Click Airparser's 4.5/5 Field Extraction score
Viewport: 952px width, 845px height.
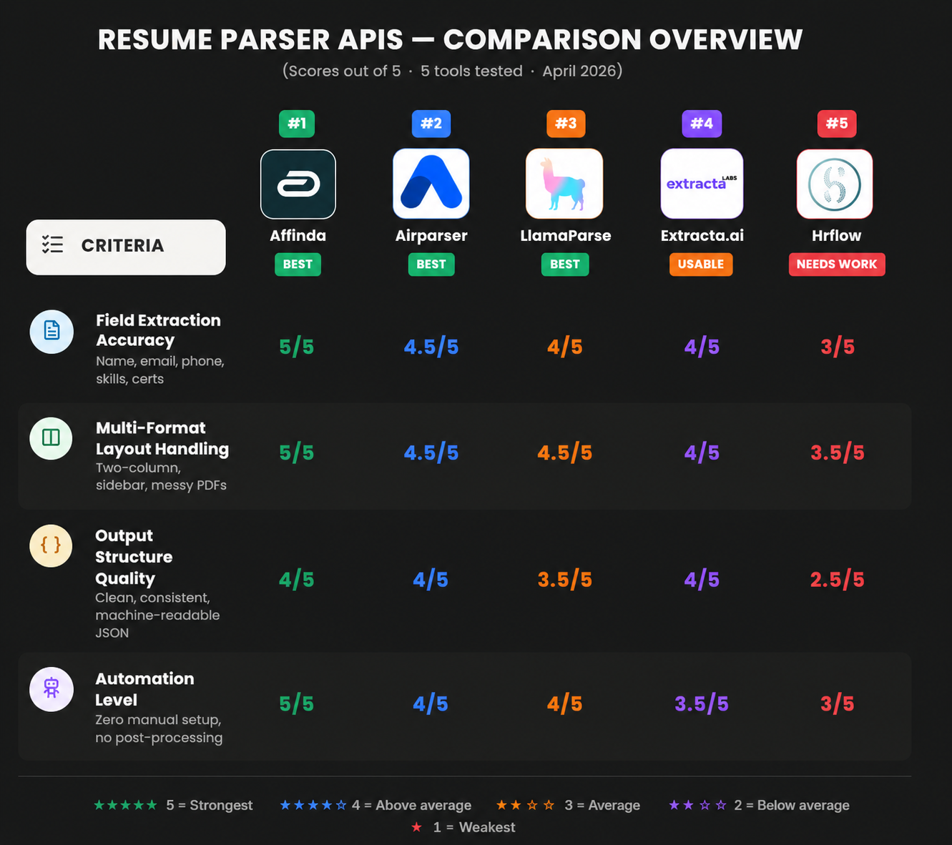click(x=431, y=347)
